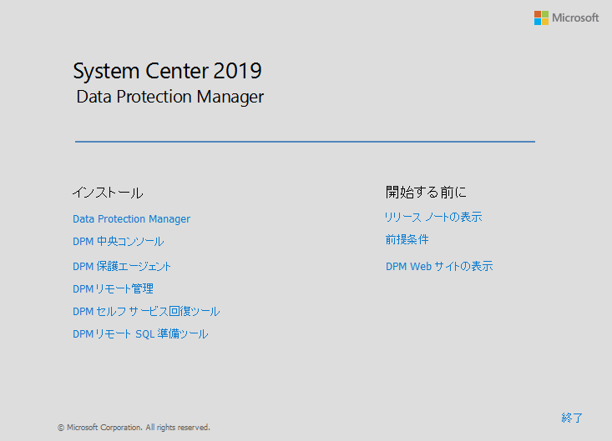This screenshot has width=612, height=441.
Task: Launch DPM リモート管理 installation
Action: click(114, 289)
